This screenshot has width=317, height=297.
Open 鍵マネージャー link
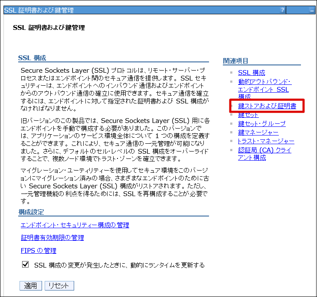click(258, 132)
